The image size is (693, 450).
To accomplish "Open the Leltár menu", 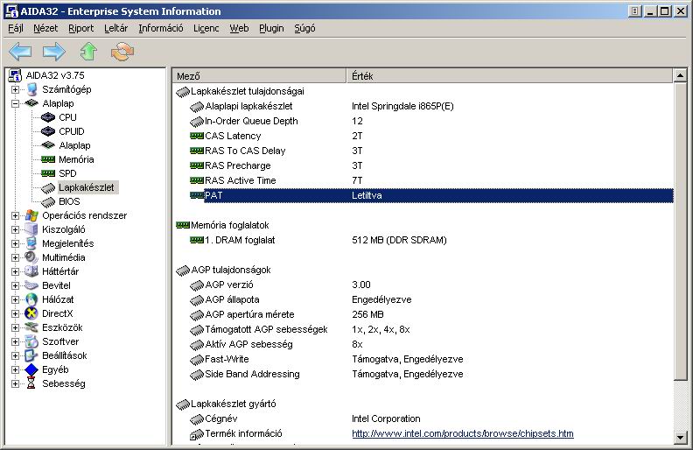I will 115,28.
